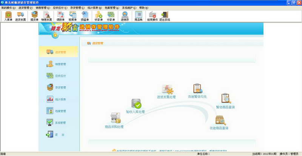The width and height of the screenshot is (302, 156).
Task: Open 进货发票 from the toolbar
Action: 20,16
